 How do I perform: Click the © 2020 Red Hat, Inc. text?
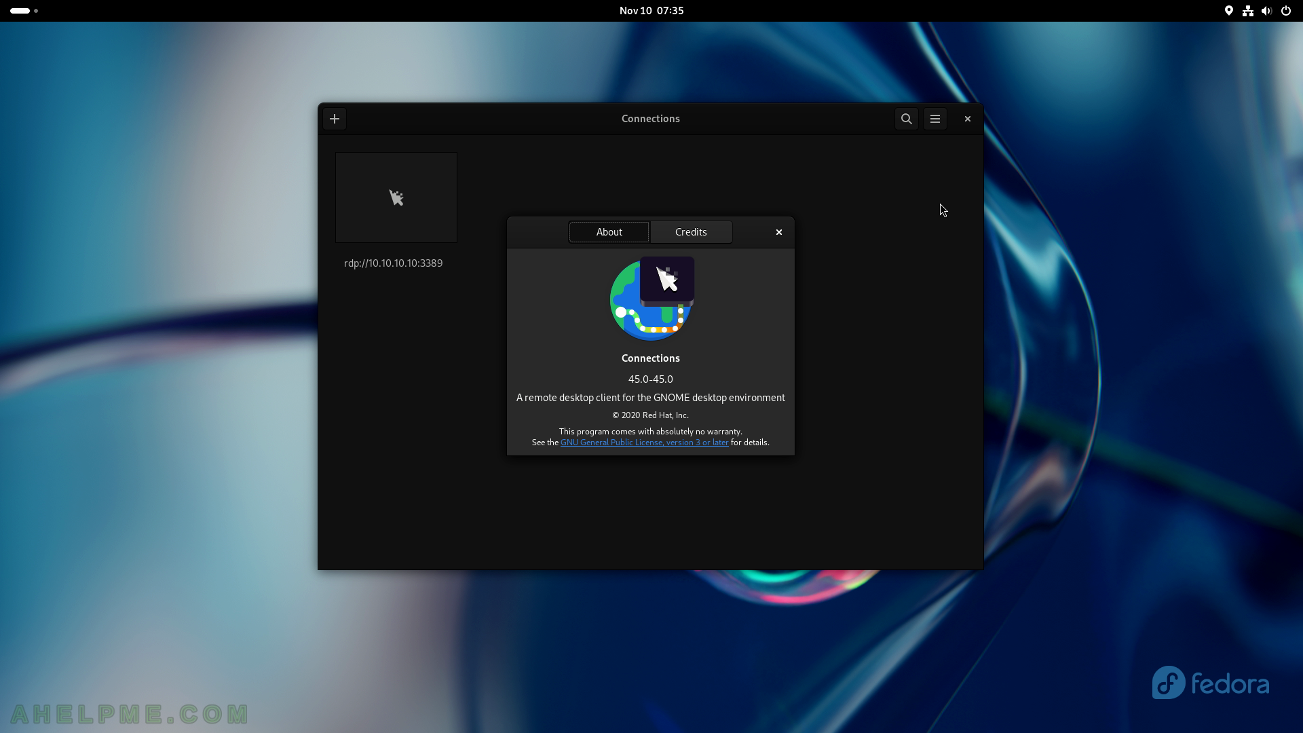coord(650,415)
